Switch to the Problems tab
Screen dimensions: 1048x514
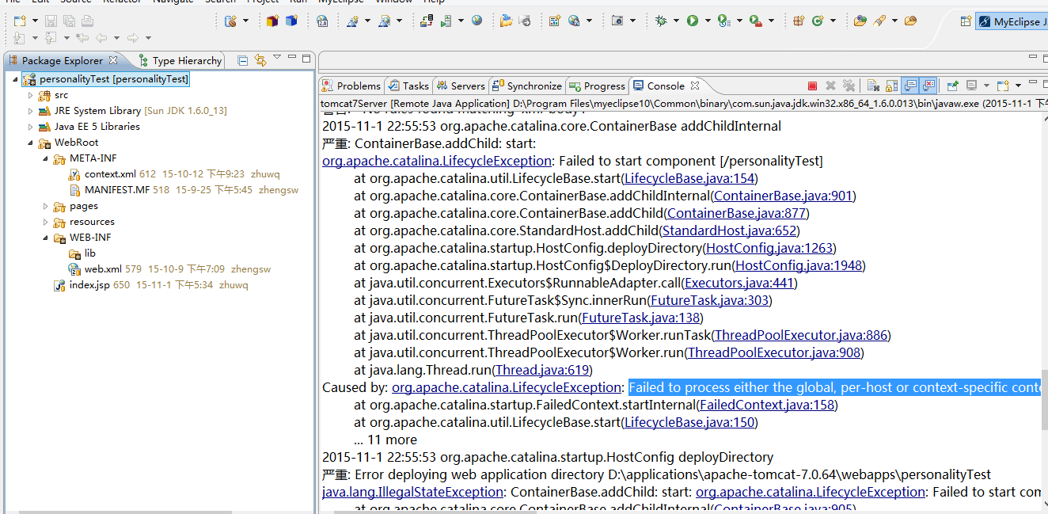tap(351, 86)
